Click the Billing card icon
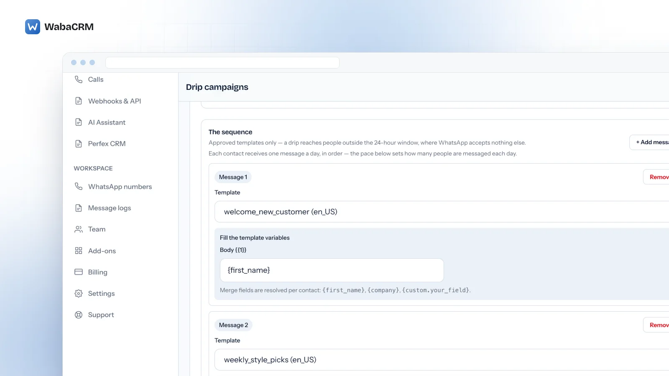The height and width of the screenshot is (376, 669). pyautogui.click(x=79, y=272)
